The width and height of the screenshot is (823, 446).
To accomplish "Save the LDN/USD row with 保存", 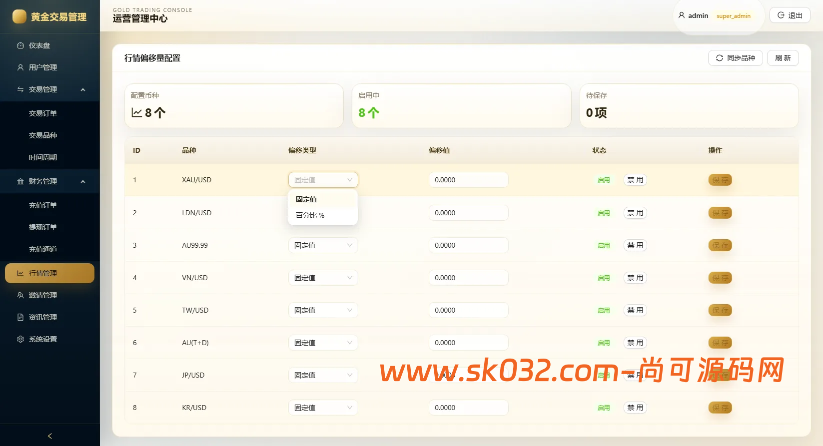I will pyautogui.click(x=720, y=213).
